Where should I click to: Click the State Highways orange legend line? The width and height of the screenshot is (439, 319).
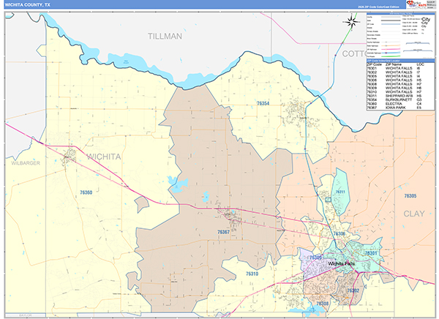pos(391,45)
